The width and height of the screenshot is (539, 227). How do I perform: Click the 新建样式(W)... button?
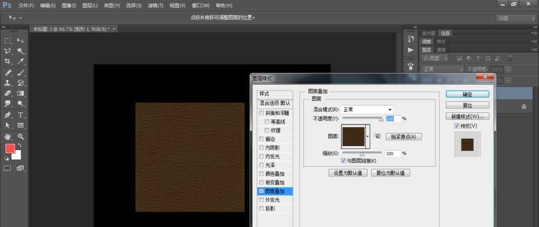(x=467, y=116)
